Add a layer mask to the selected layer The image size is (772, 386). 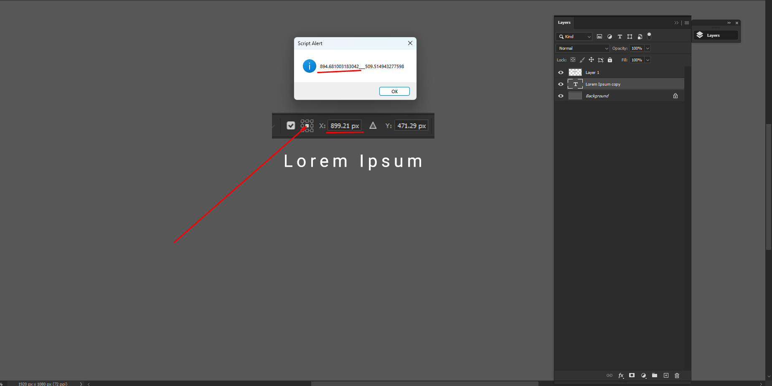pyautogui.click(x=632, y=375)
